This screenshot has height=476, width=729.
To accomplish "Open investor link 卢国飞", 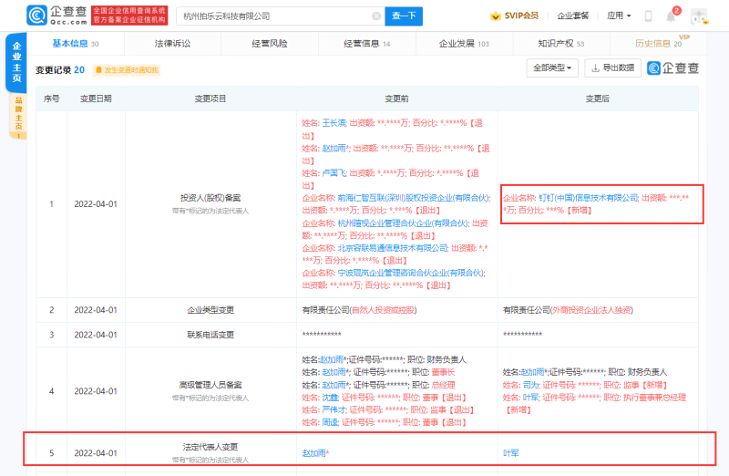I will (x=334, y=173).
